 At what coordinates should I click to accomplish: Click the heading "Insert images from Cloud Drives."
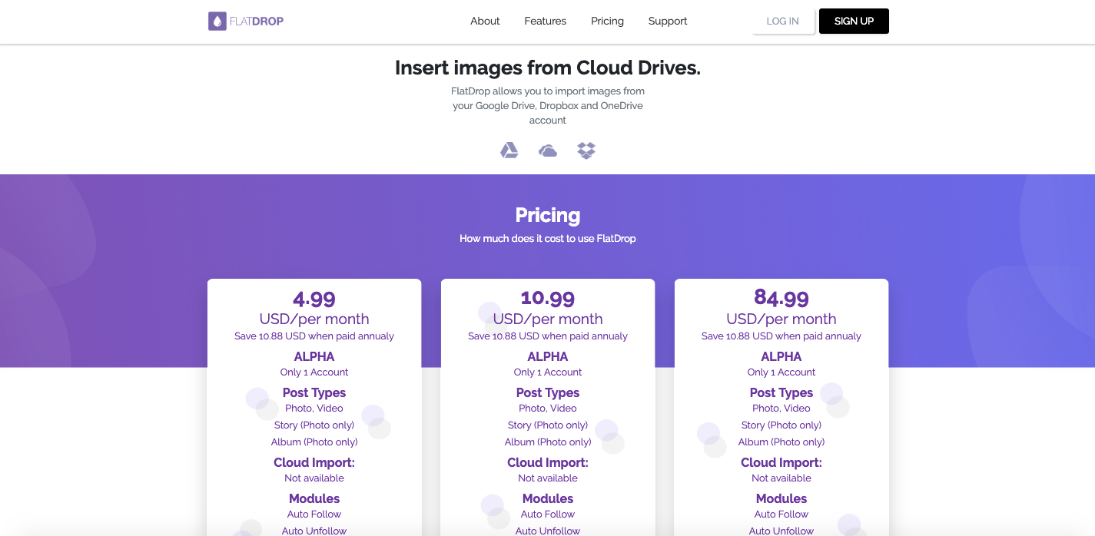[548, 68]
